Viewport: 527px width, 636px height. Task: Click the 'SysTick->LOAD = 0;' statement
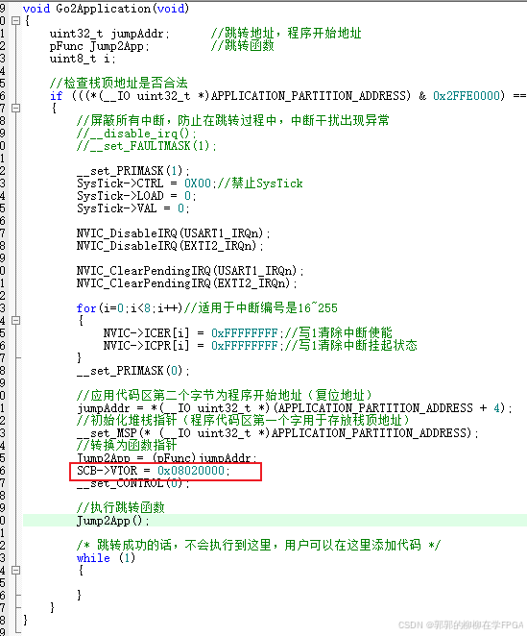[x=136, y=196]
